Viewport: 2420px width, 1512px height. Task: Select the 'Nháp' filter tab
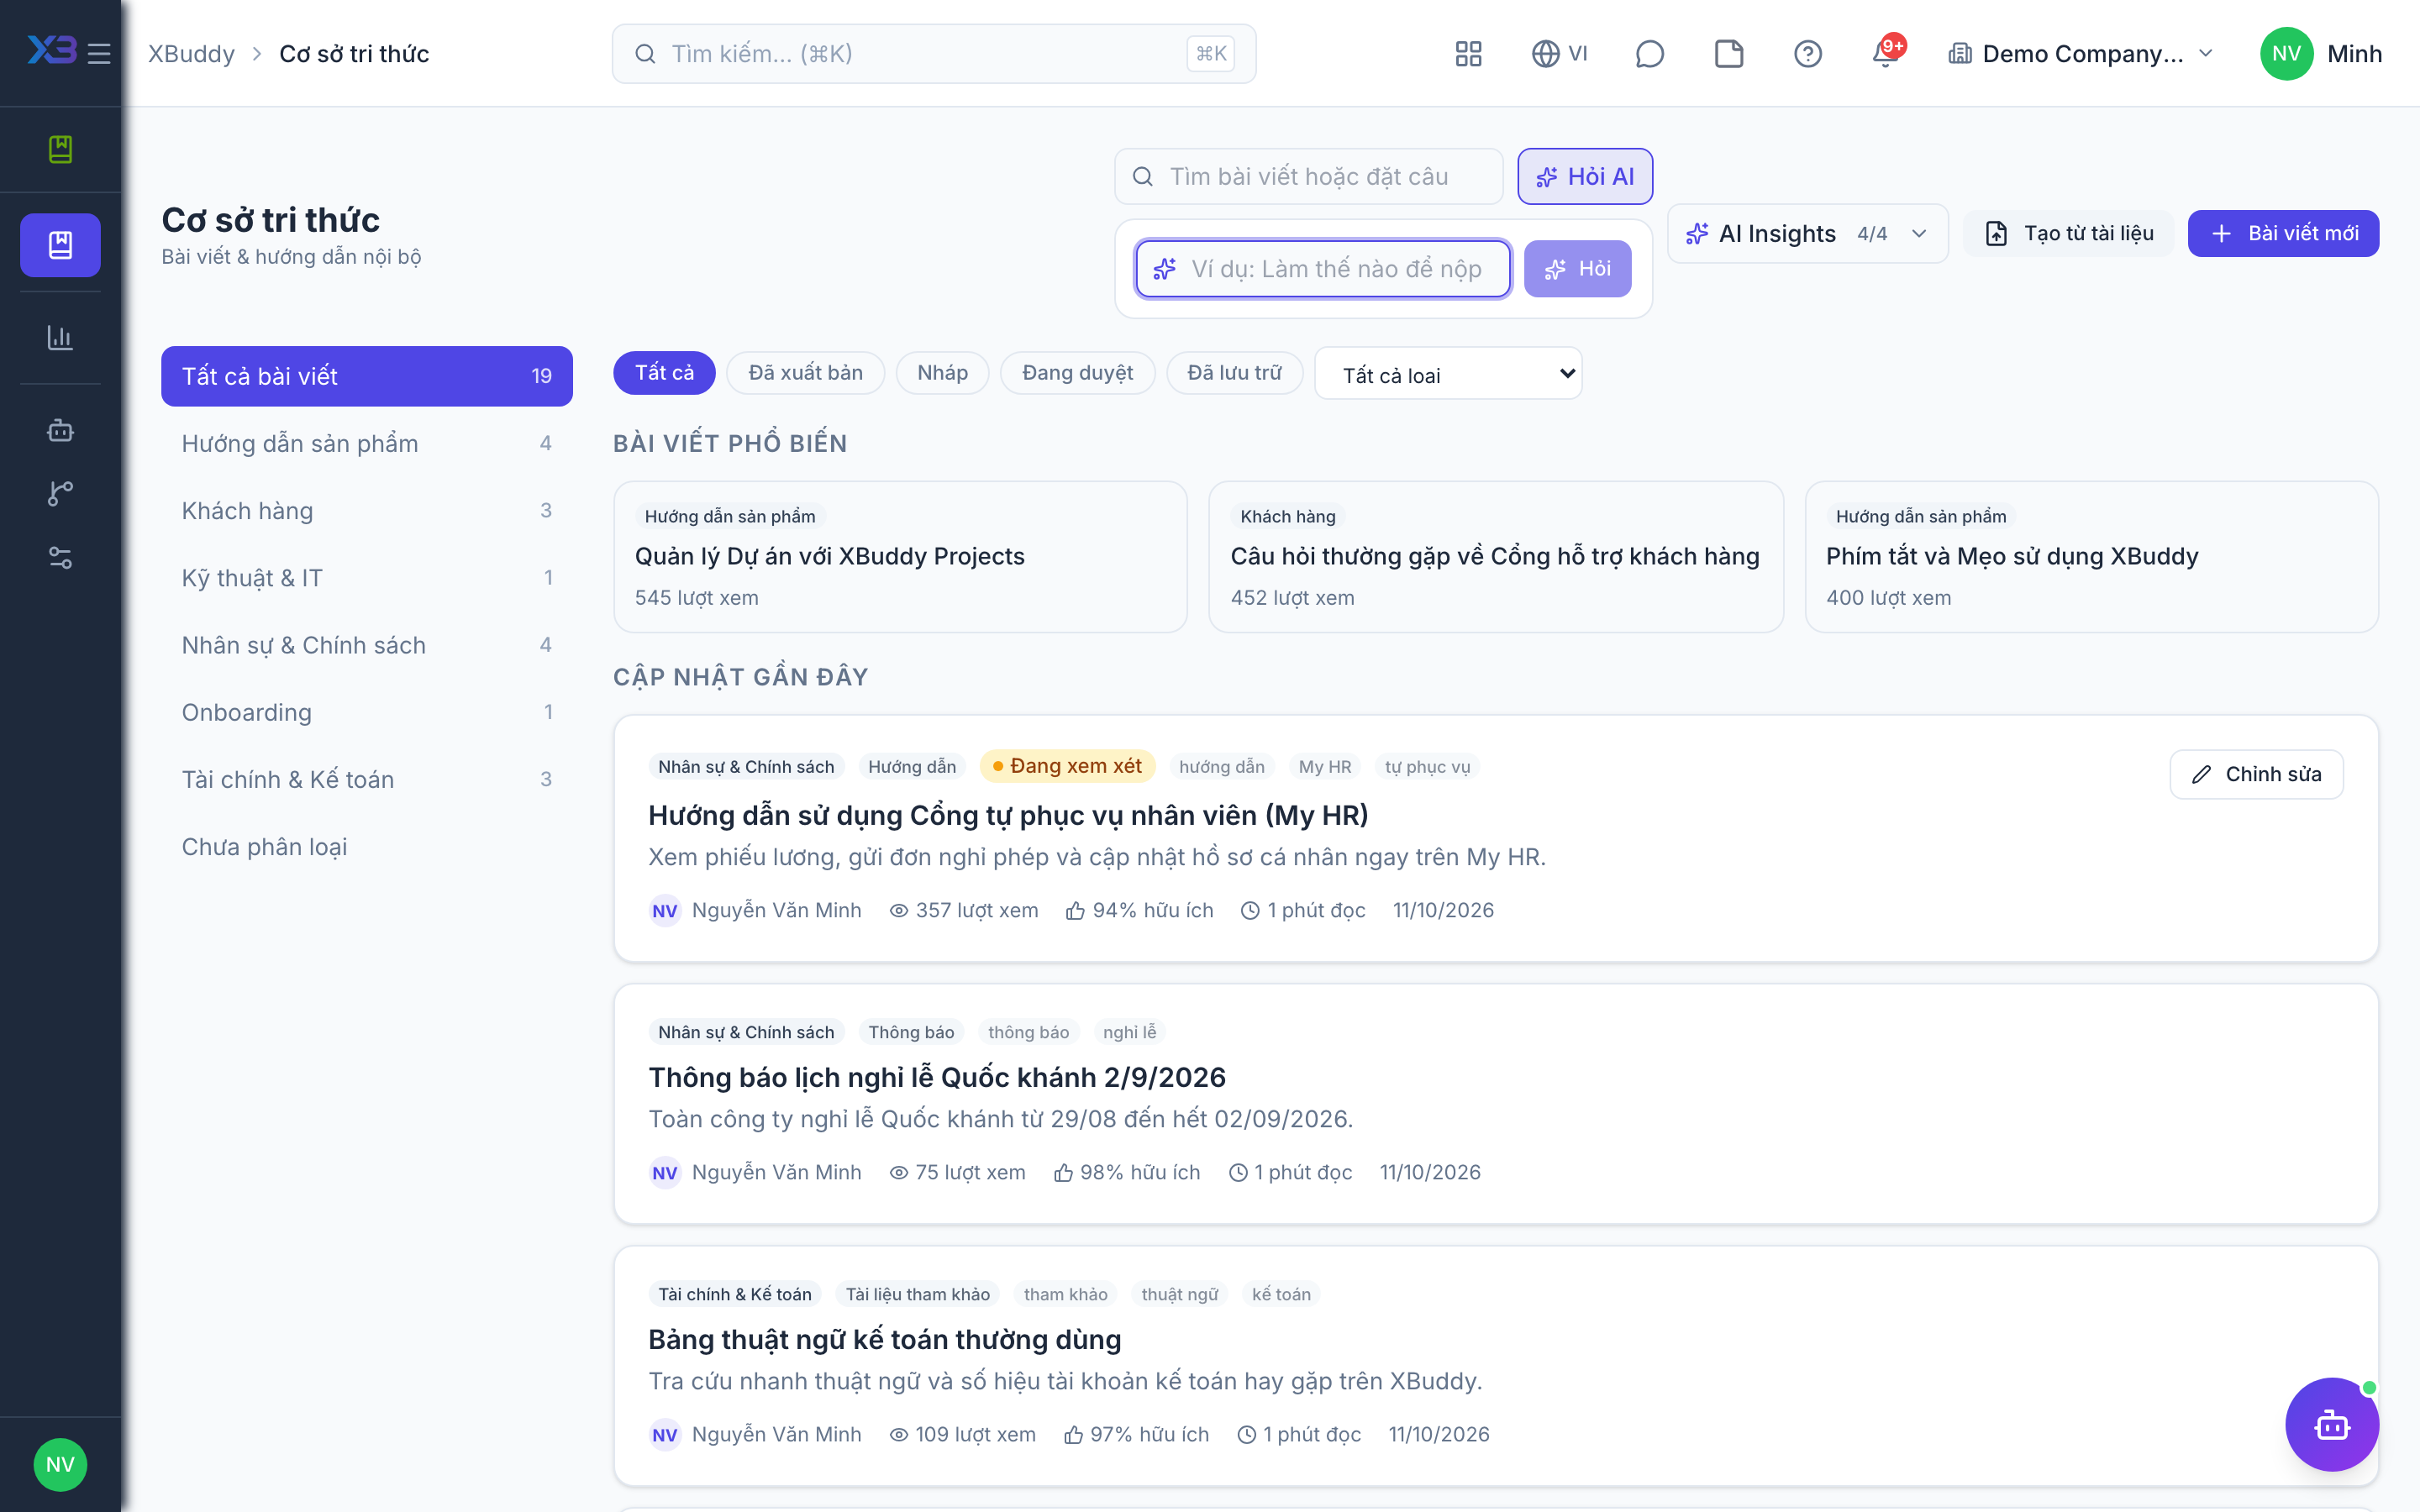tap(942, 373)
